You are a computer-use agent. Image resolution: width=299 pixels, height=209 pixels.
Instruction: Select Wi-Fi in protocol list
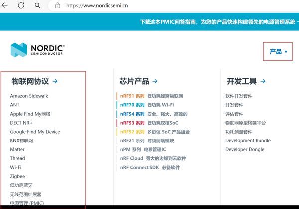click(16, 167)
